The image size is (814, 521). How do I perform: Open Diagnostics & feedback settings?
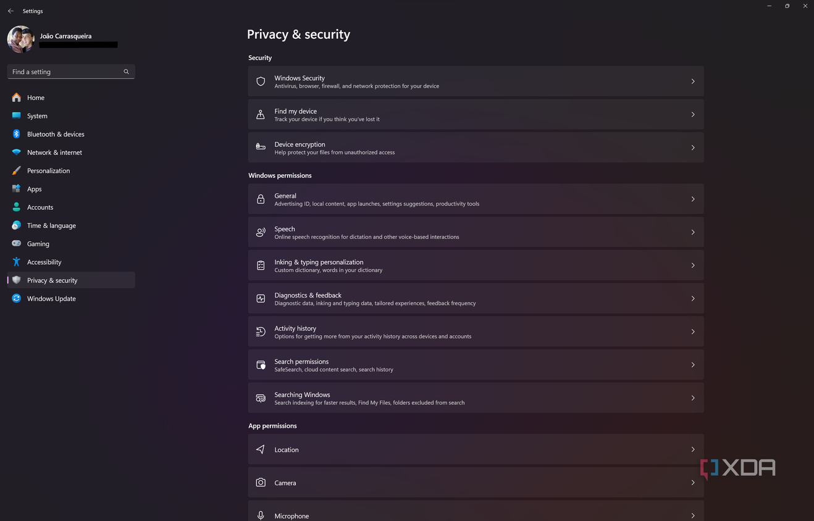point(476,299)
